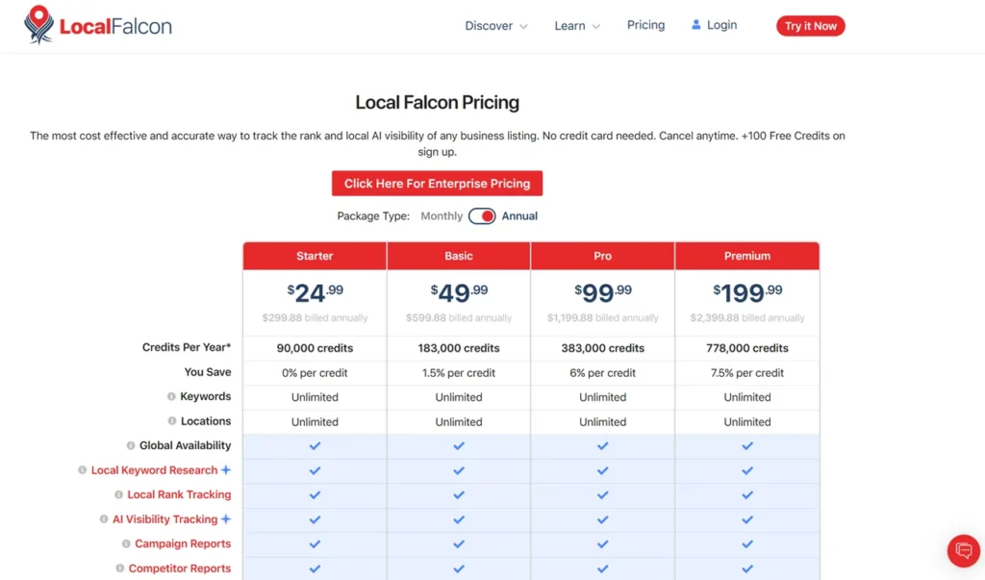Image resolution: width=985 pixels, height=580 pixels.
Task: Click Premium checkmark for AI Visibility Tracking
Action: (x=746, y=519)
